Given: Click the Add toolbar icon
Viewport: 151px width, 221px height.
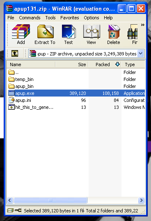Looking at the screenshot, I should [x=21, y=34].
